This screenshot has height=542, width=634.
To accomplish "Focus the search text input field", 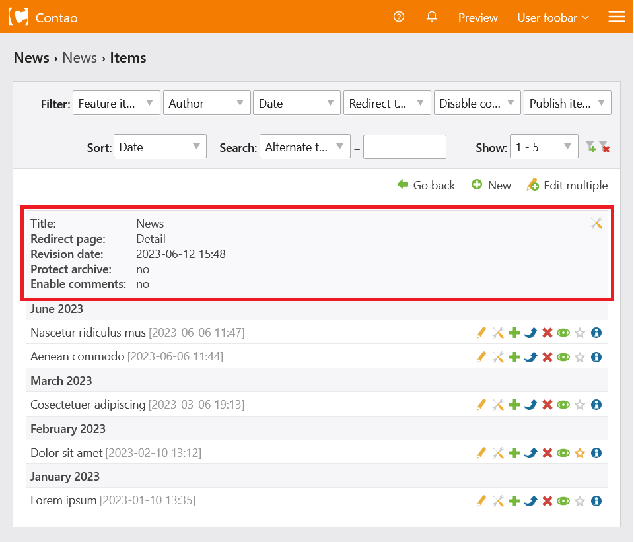I will pyautogui.click(x=404, y=147).
